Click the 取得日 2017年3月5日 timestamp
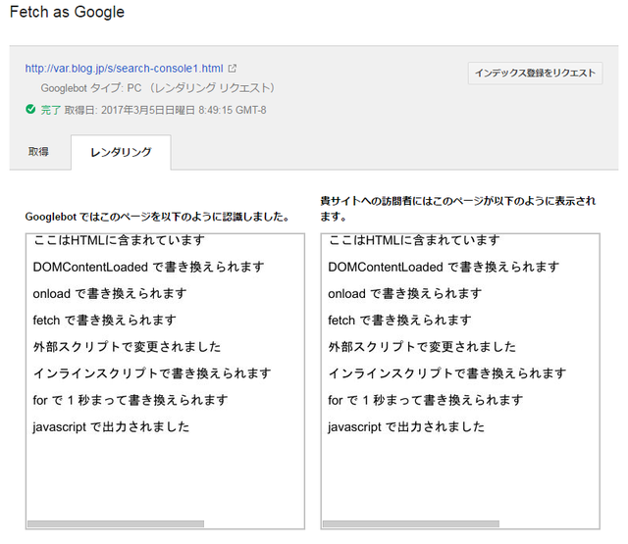628x544 pixels. coord(166,110)
